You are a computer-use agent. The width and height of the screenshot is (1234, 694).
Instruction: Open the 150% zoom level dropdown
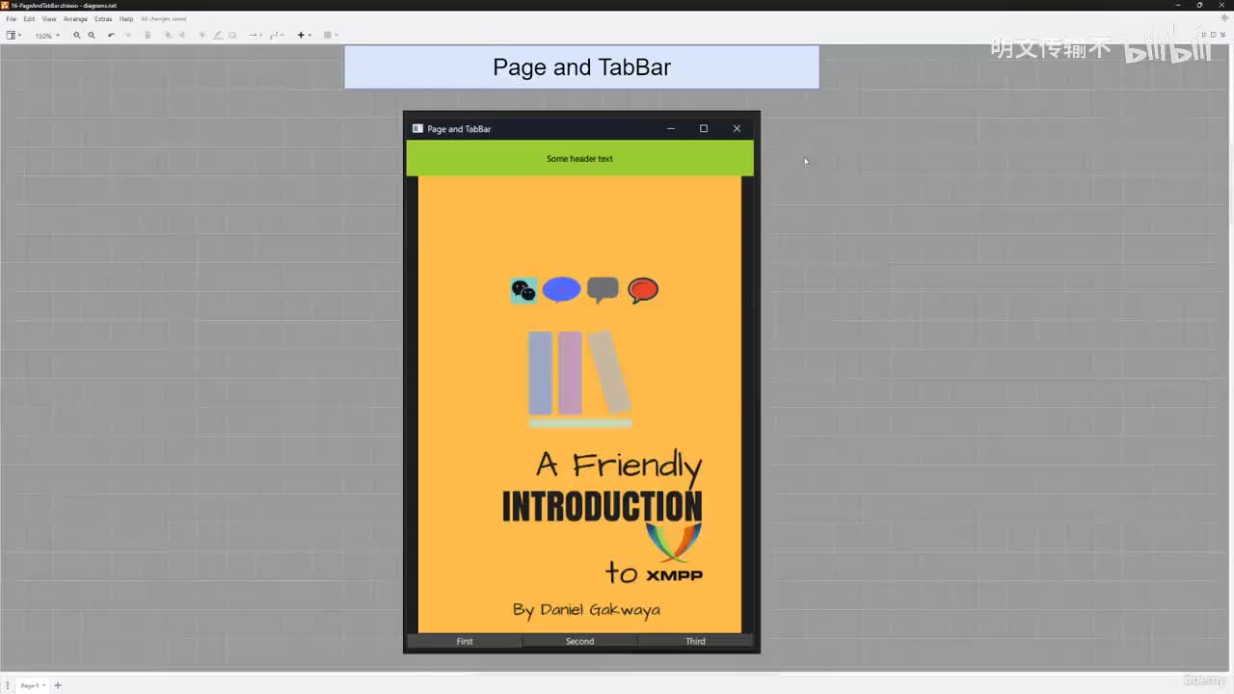[47, 36]
